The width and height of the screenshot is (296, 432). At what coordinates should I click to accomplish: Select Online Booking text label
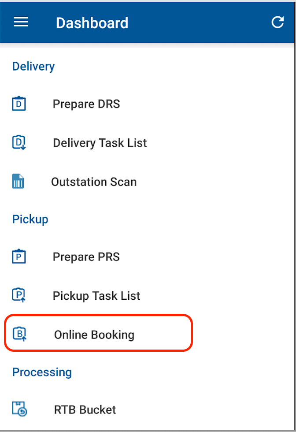[94, 335]
